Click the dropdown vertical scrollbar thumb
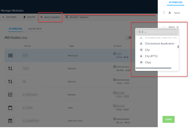 click(178, 47)
